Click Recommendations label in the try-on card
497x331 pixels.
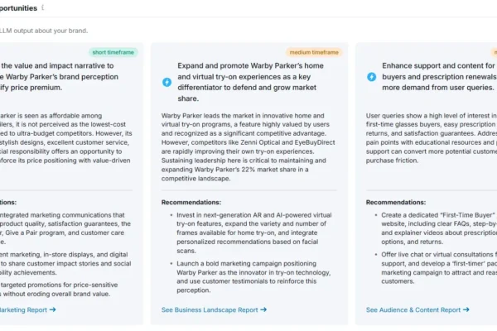[x=195, y=201]
